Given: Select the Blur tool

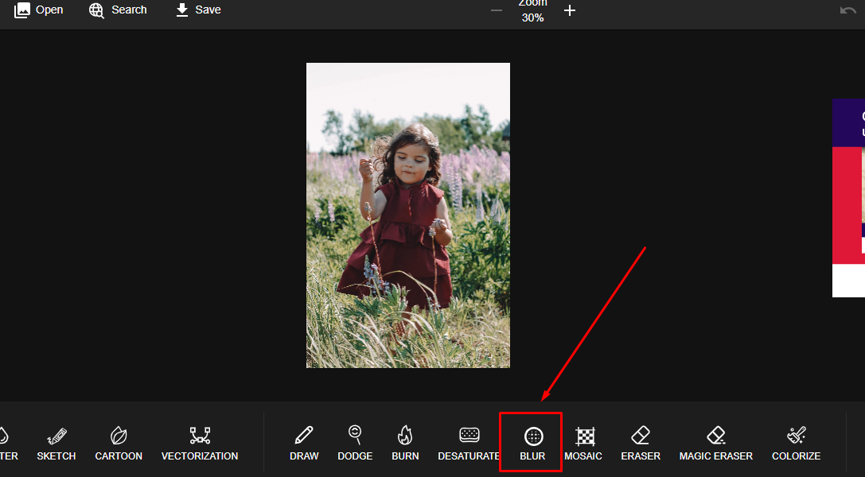Looking at the screenshot, I should (532, 444).
